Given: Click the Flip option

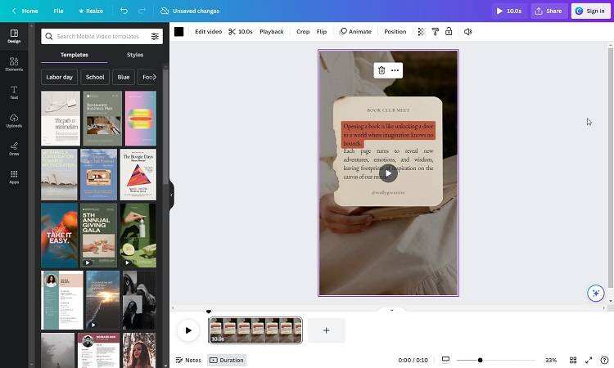Looking at the screenshot, I should click(x=322, y=32).
